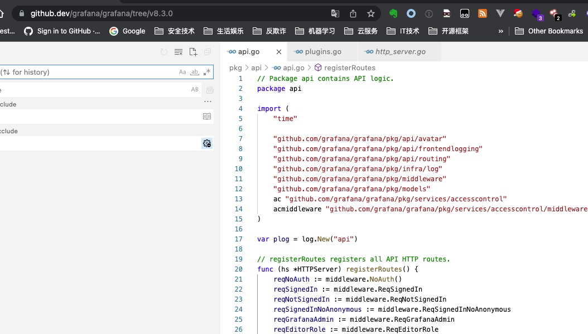Screen dimensions: 588x334
Task: Open the extension with badge 2
Action: coord(555,14)
